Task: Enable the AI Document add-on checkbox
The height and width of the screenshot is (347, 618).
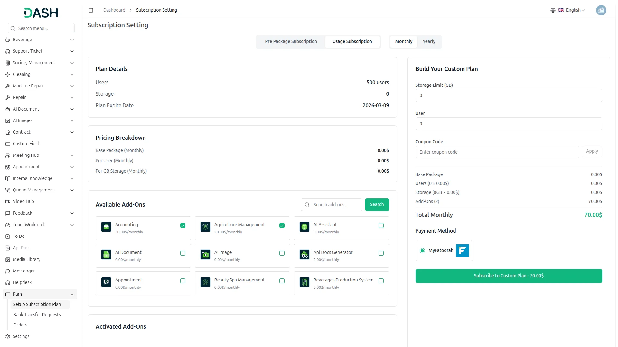Action: (183, 253)
